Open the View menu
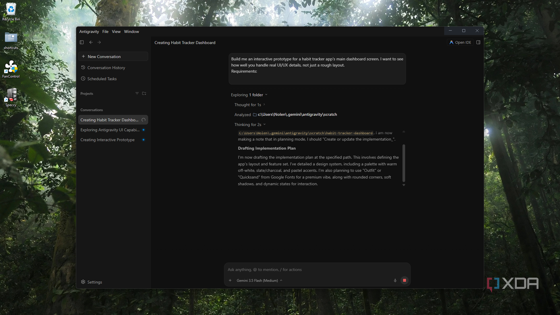560x315 pixels. (116, 32)
